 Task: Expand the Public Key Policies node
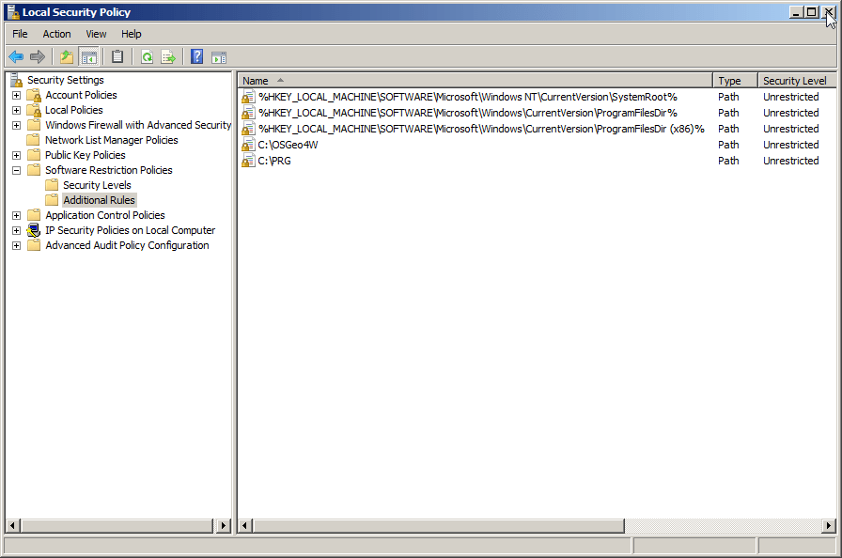tap(17, 156)
